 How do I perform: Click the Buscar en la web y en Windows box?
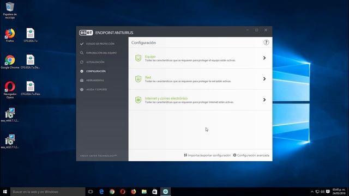pos(47,192)
